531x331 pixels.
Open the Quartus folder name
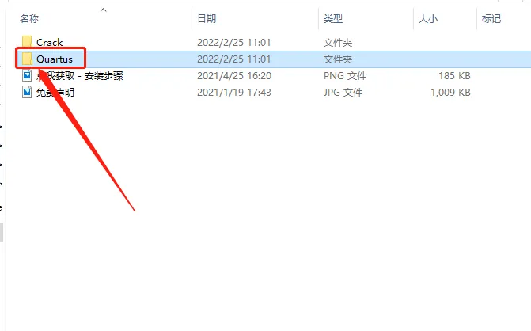tap(55, 59)
